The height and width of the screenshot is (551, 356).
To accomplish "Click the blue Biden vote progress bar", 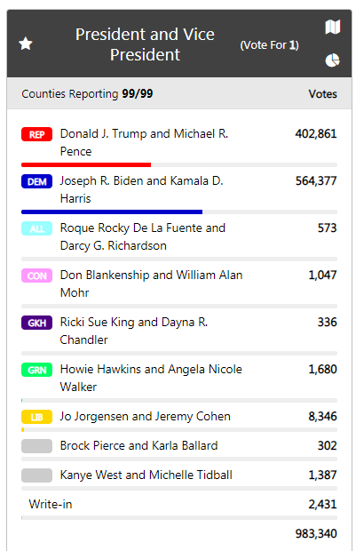I will pyautogui.click(x=112, y=212).
